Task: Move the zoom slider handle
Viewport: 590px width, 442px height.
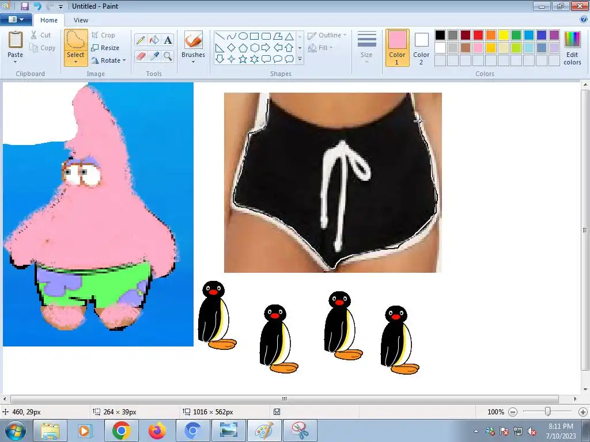Action: (548, 411)
